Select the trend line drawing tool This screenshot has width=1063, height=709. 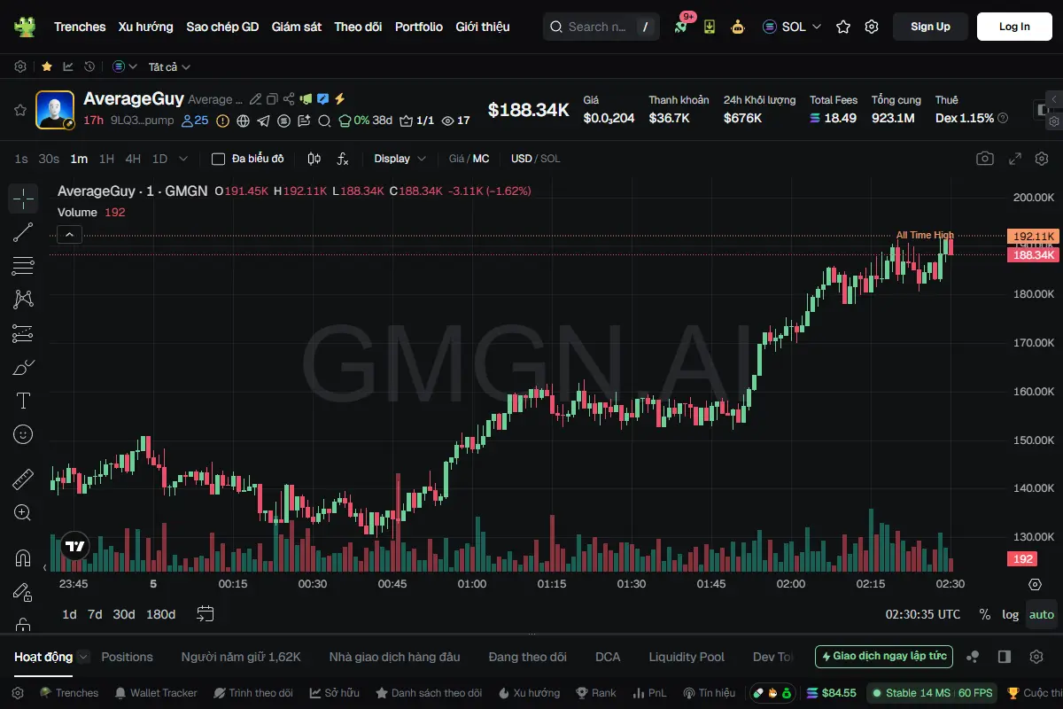[23, 232]
